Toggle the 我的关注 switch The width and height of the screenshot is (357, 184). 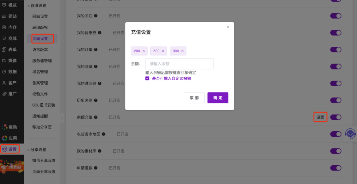click(x=336, y=16)
